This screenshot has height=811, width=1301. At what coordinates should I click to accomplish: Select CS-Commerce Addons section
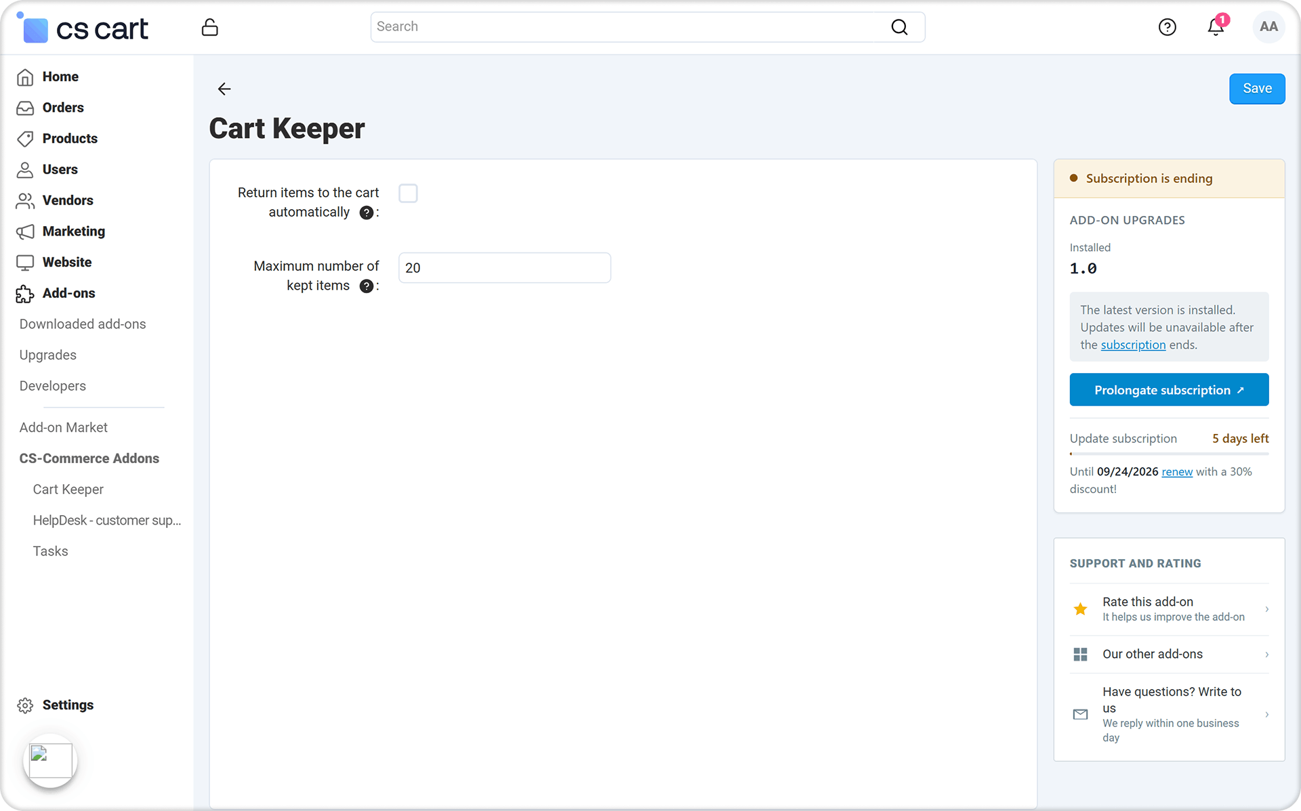tap(89, 459)
